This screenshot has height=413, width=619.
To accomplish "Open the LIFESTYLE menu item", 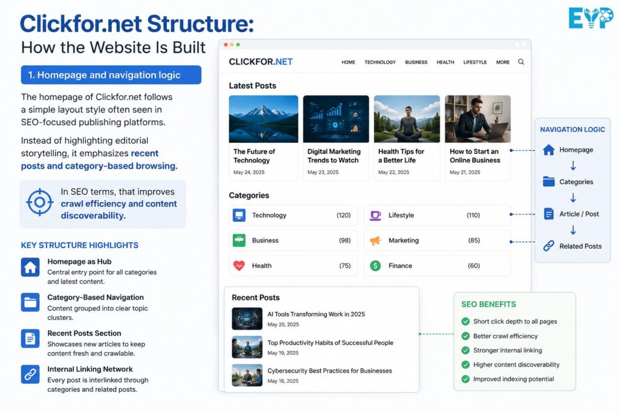I will coord(475,62).
